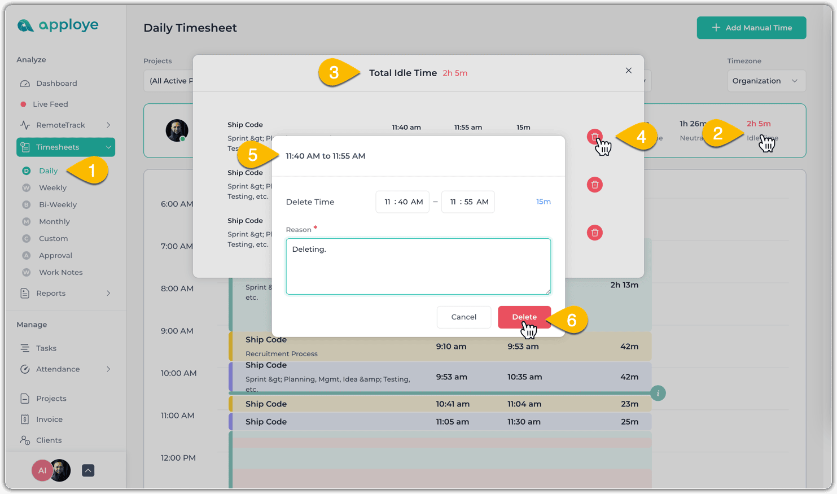Click the Dashboard icon in sidebar
Image resolution: width=837 pixels, height=494 pixels.
(25, 84)
